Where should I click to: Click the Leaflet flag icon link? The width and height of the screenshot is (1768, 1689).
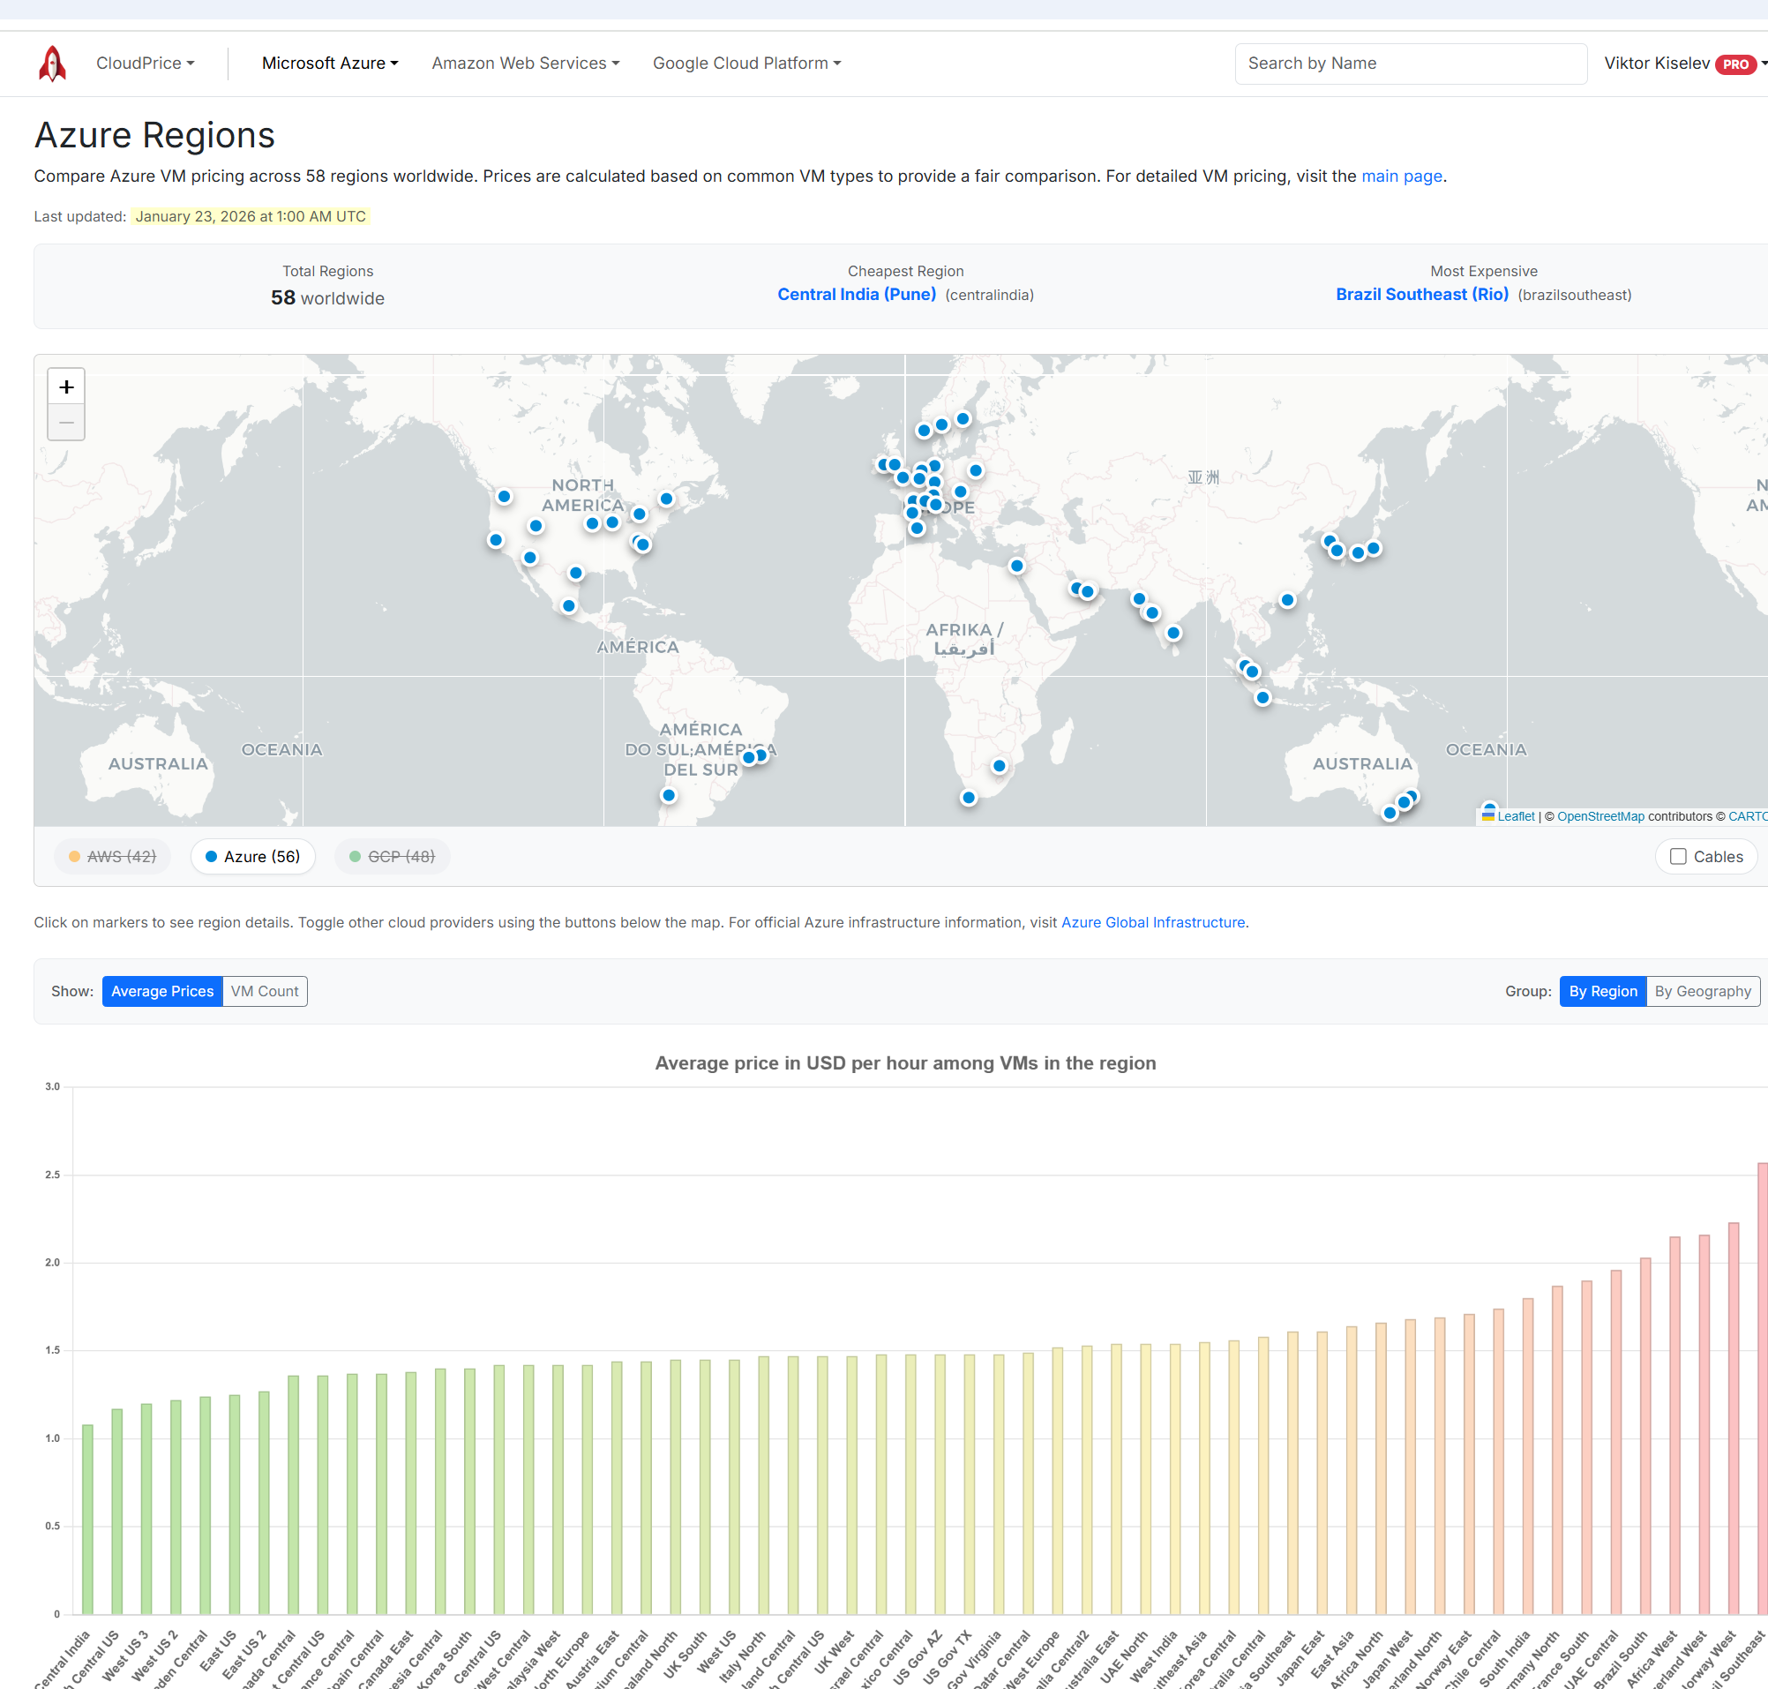coord(1488,815)
